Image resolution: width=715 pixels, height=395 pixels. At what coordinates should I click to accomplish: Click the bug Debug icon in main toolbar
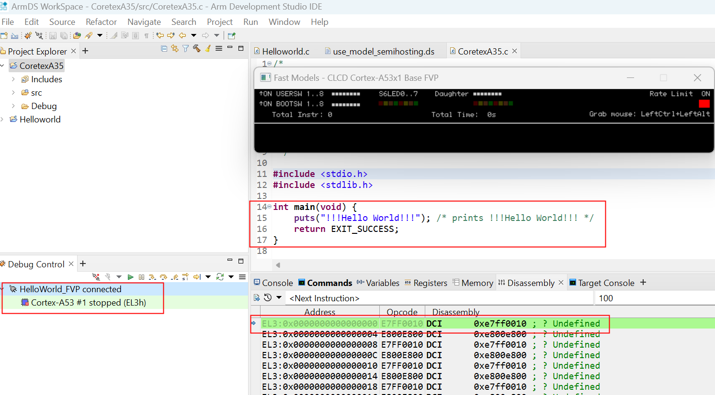(28, 35)
